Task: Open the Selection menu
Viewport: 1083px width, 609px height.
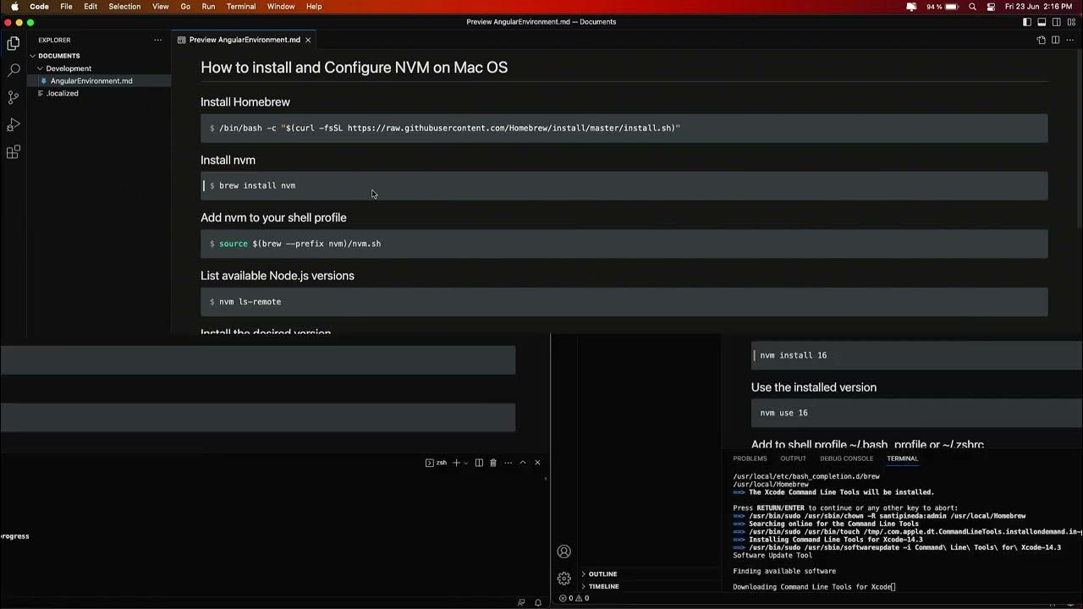Action: tap(124, 7)
